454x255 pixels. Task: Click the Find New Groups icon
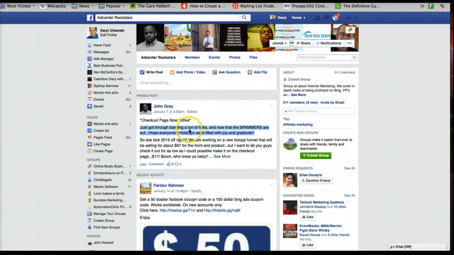89,227
